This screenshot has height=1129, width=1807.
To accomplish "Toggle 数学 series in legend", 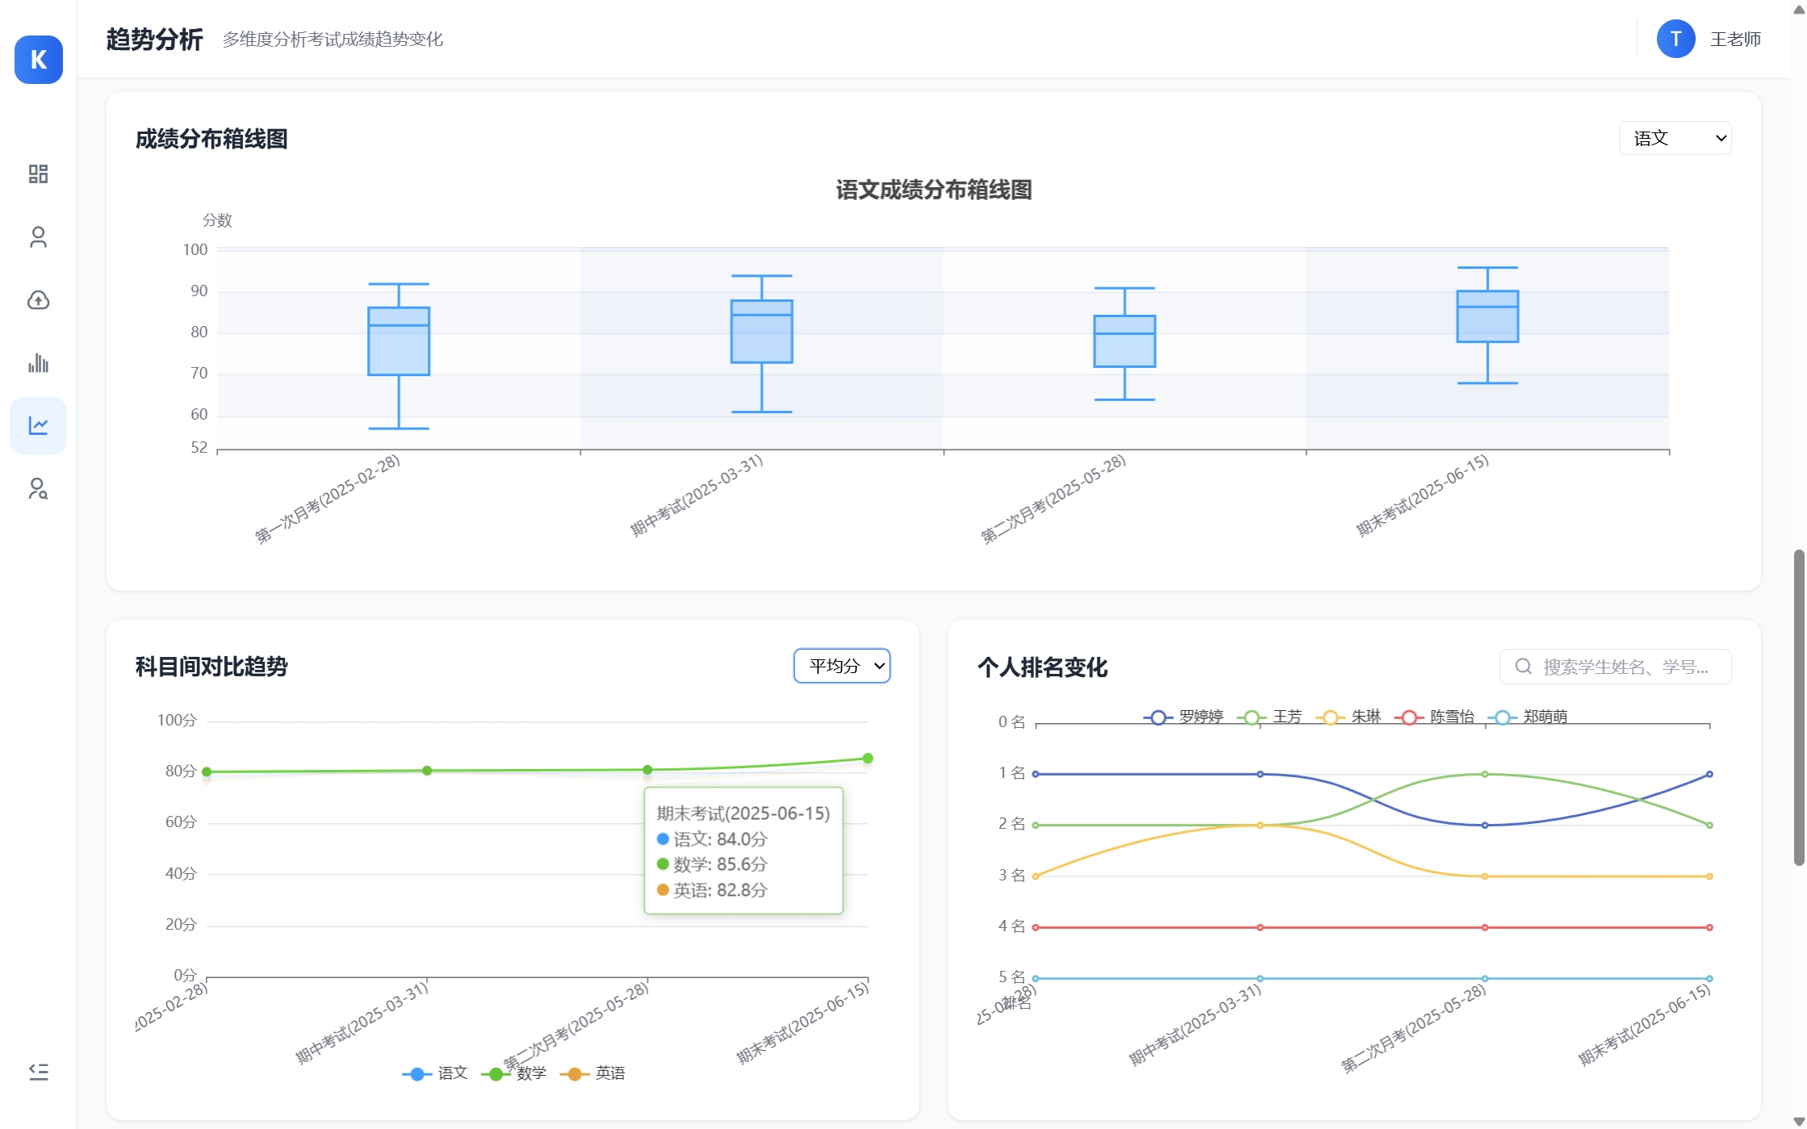I will (515, 1073).
